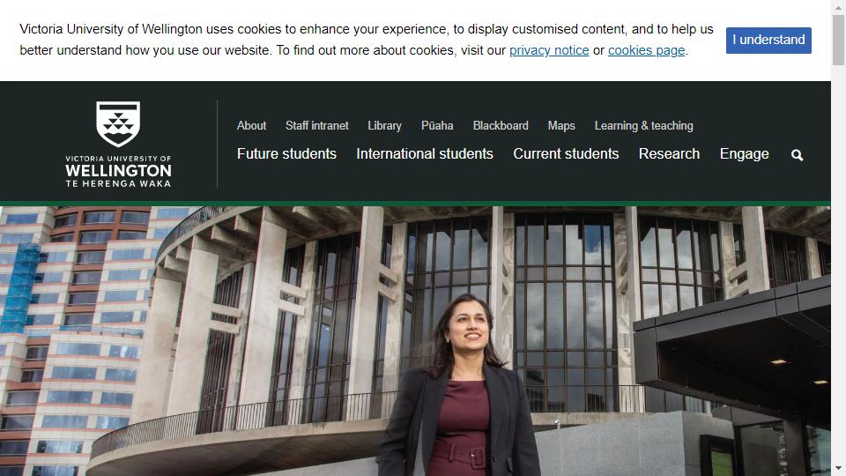
Task: Go to Blackboard
Action: [501, 126]
